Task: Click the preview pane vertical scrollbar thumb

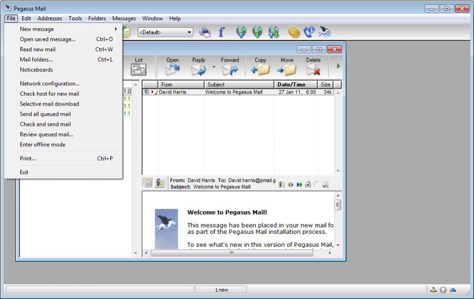Action: tap(338, 205)
